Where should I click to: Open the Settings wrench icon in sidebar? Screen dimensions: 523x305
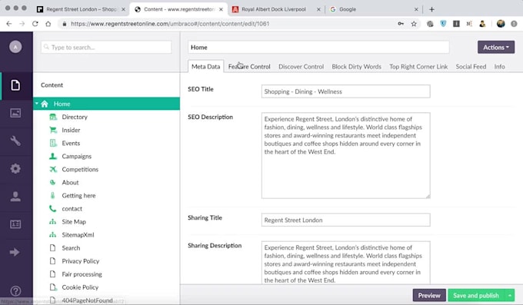[x=15, y=141]
